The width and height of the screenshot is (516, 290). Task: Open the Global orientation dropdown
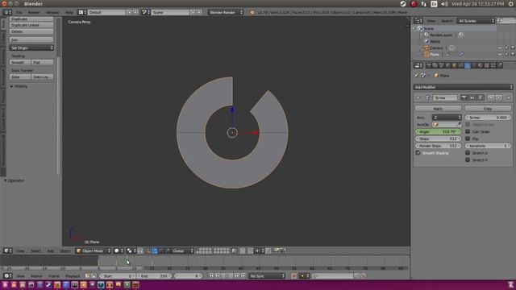coord(183,251)
